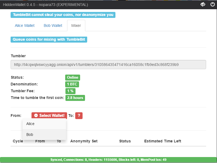The image size is (217, 163).
Task: Click the 1 % tumbler fee badge
Action: 70,91
